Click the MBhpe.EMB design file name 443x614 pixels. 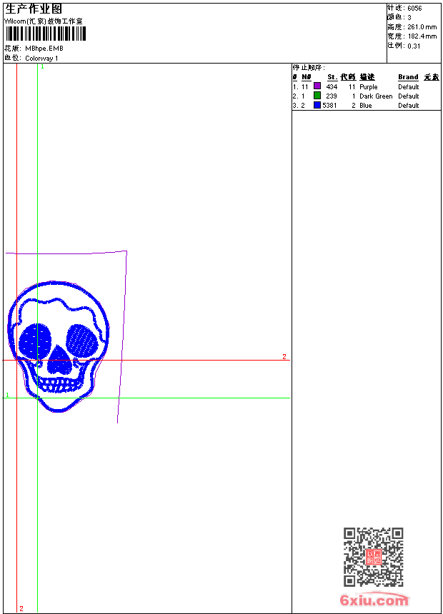click(44, 49)
